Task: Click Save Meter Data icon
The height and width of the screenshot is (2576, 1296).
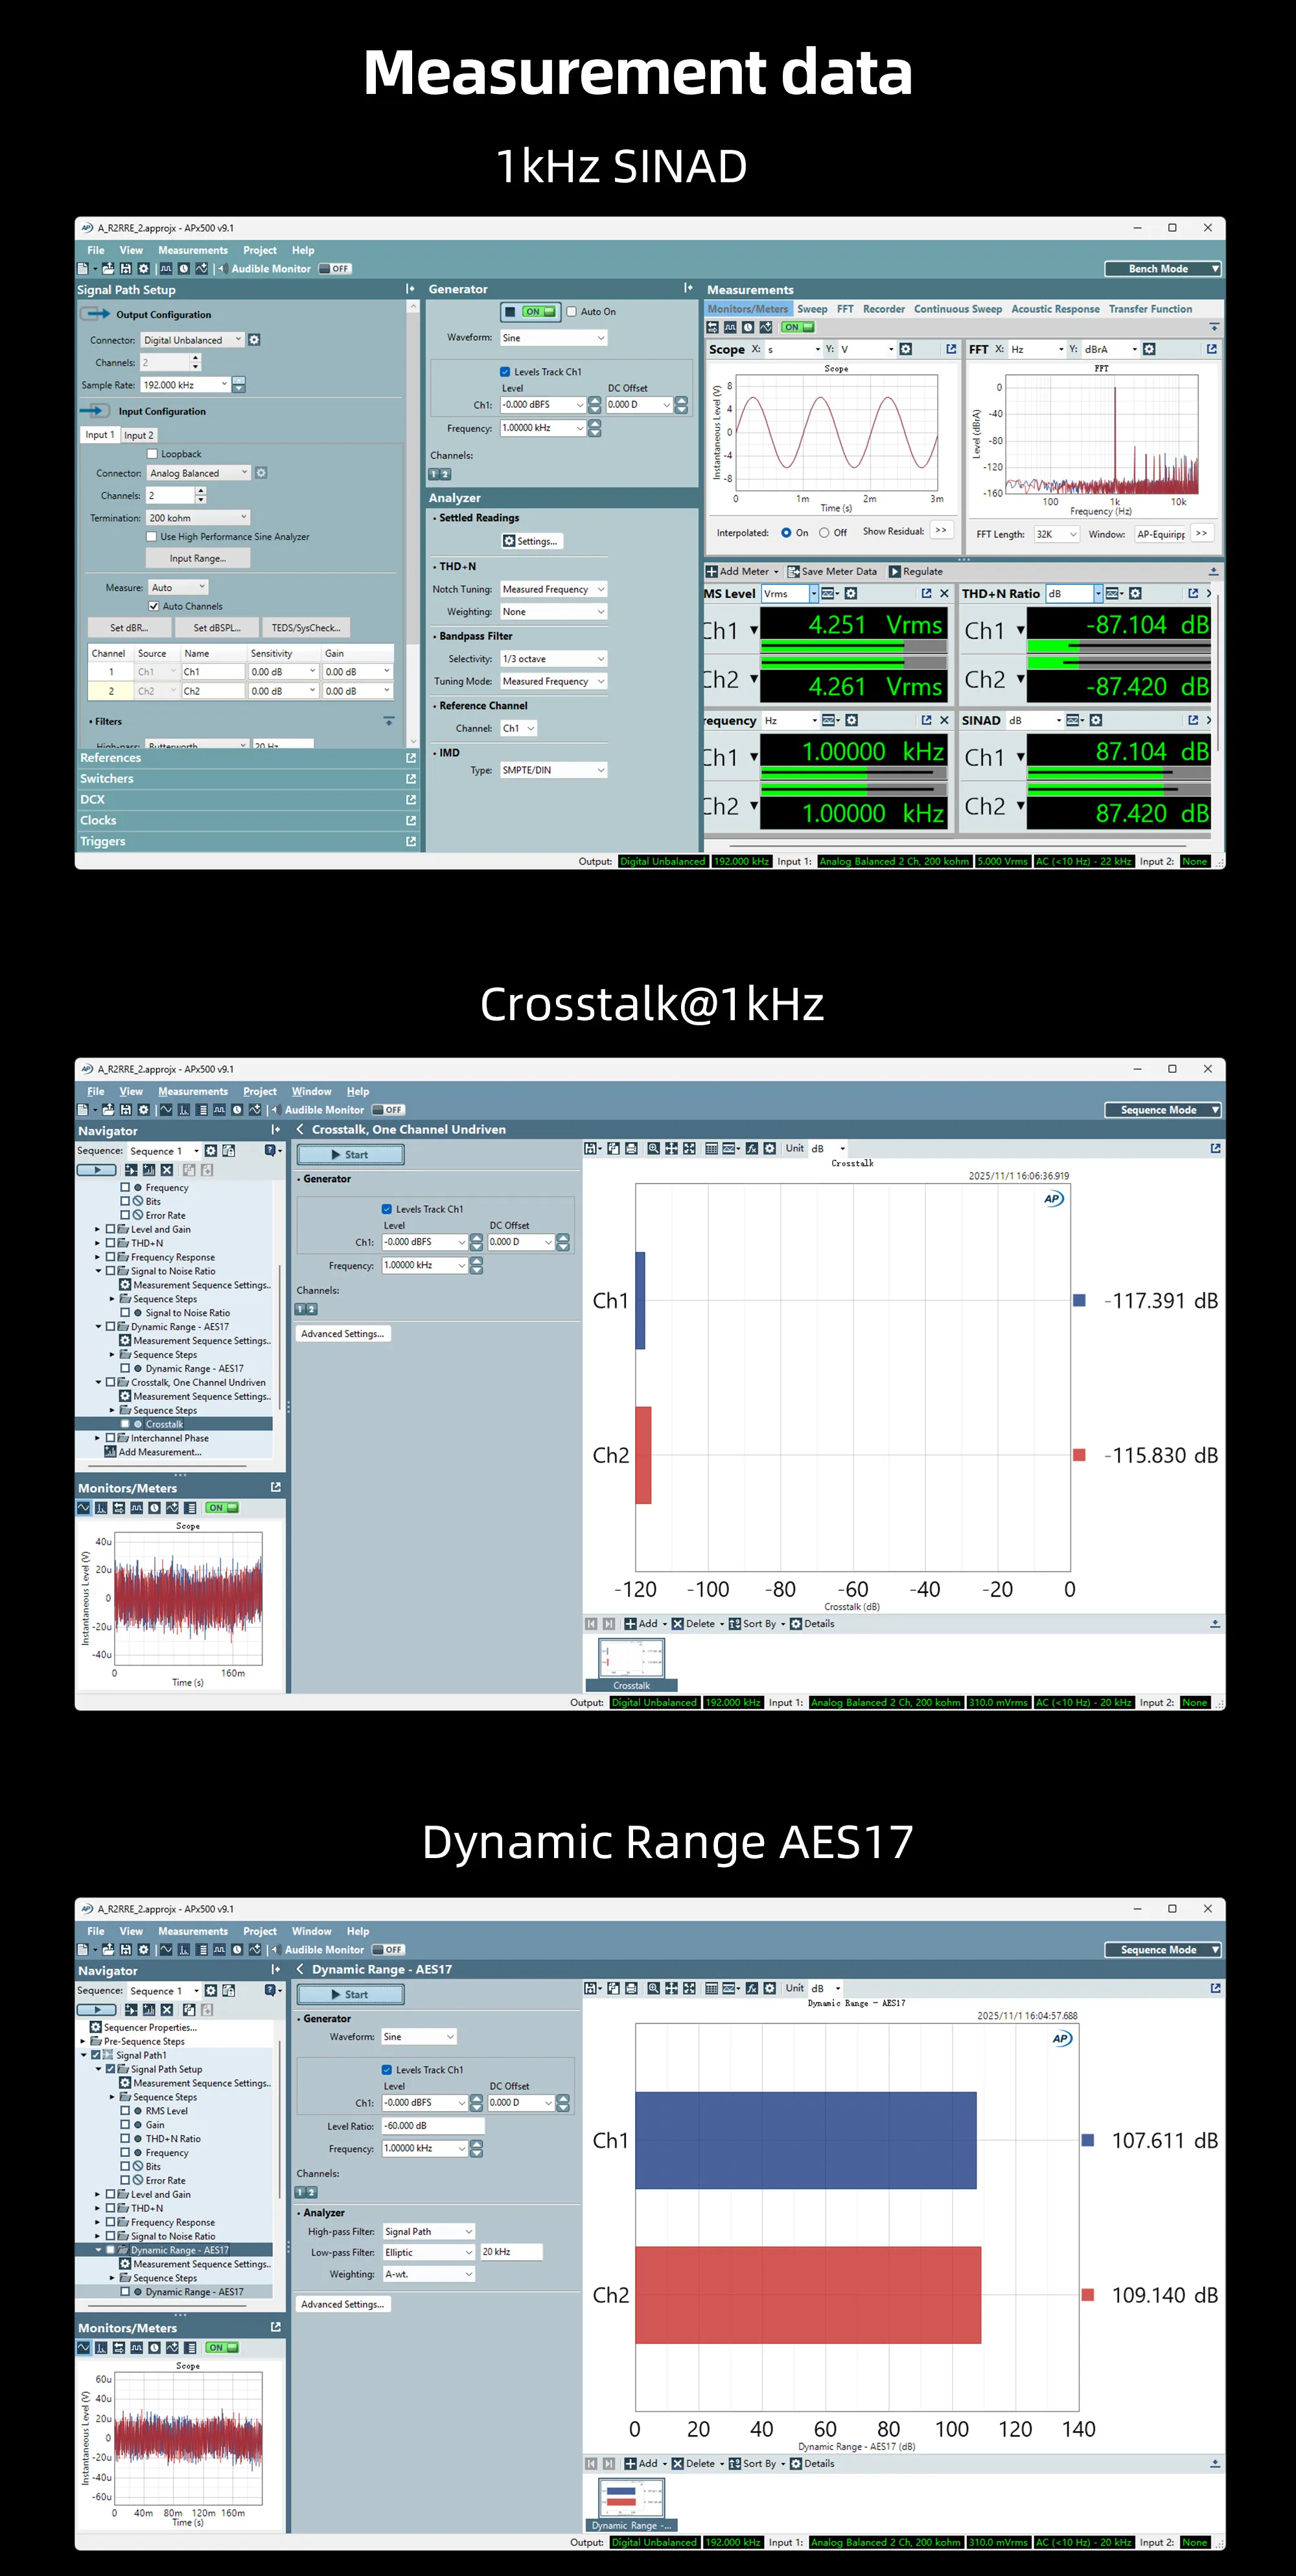Action: click(793, 572)
